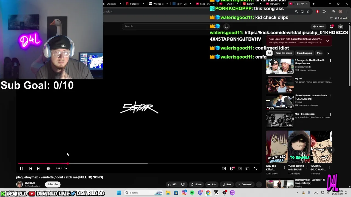
Task: Zoom page magnifier icon in address bar
Action: [296, 11]
